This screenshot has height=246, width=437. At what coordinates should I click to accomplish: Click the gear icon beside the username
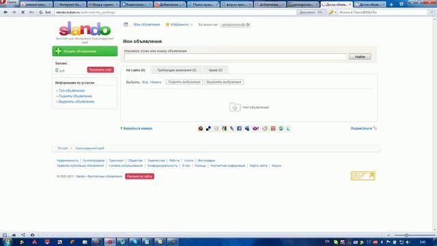coord(248,25)
